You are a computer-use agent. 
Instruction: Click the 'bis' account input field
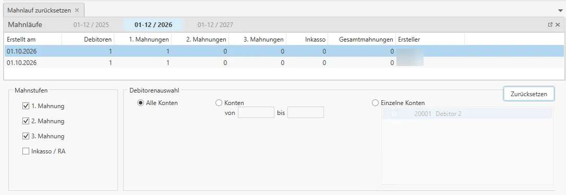tap(306, 113)
